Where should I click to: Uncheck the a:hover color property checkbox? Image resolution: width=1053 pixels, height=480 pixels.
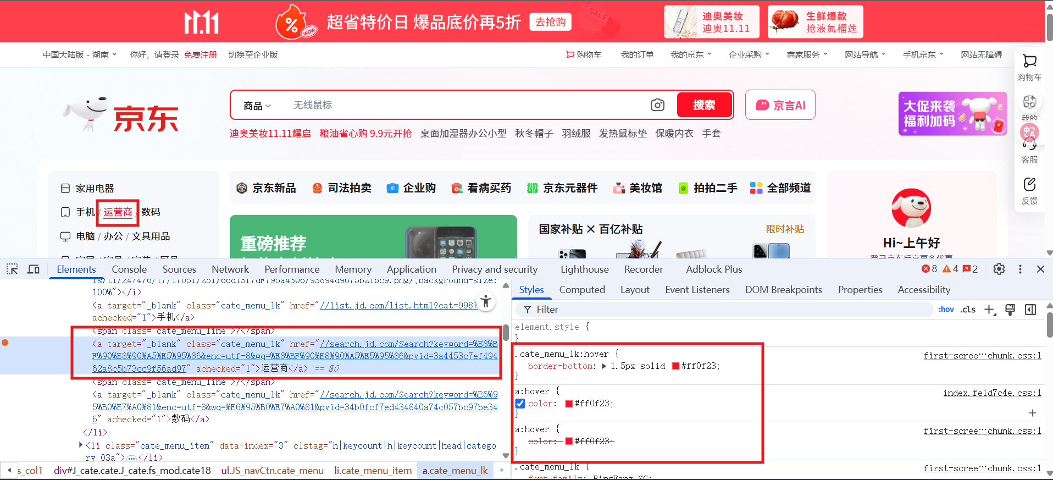pyautogui.click(x=520, y=404)
